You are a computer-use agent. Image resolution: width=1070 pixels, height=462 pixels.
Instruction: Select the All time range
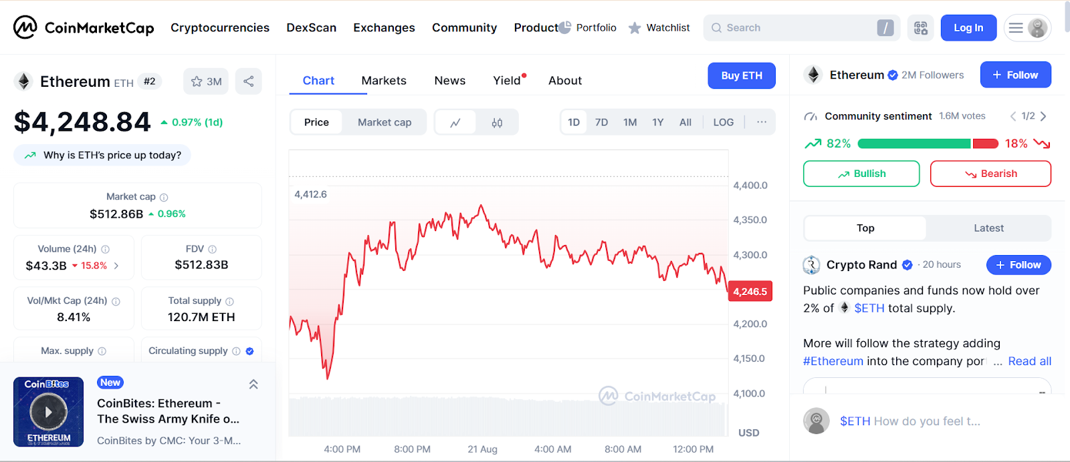pyautogui.click(x=685, y=122)
